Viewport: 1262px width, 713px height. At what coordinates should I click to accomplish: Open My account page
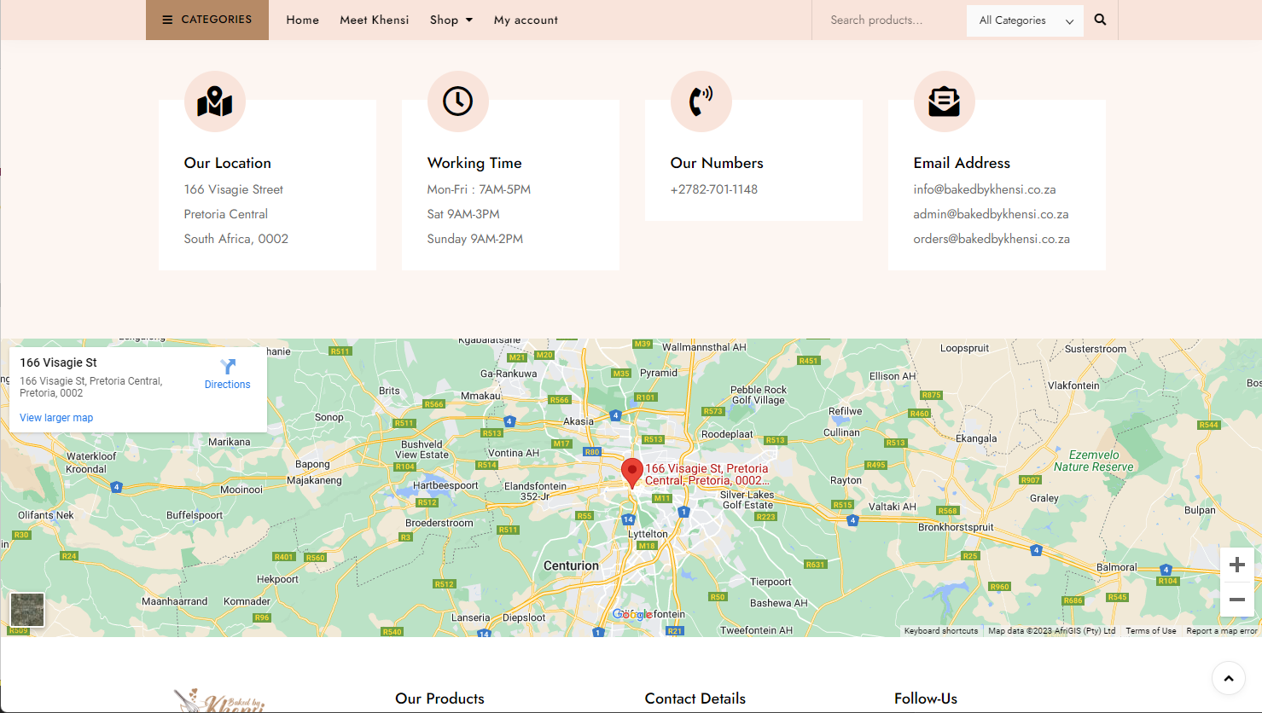[x=526, y=20]
